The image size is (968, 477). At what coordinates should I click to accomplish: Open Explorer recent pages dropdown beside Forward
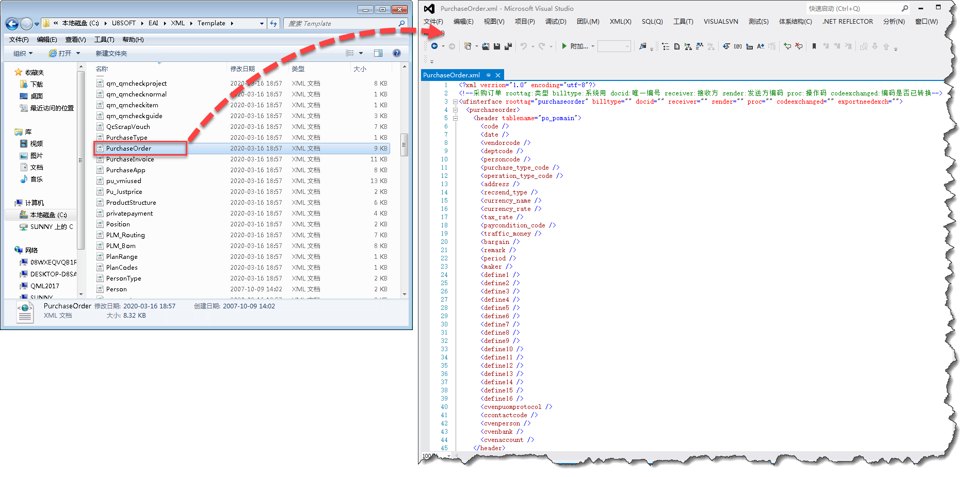37,24
